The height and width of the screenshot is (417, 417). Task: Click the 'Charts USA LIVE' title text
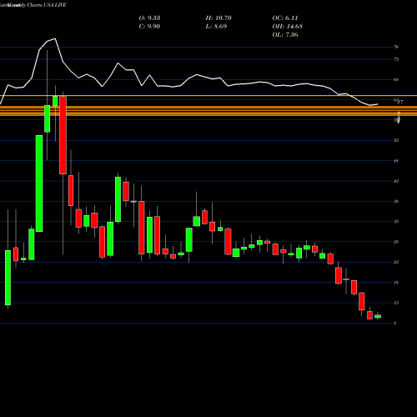click(47, 5)
